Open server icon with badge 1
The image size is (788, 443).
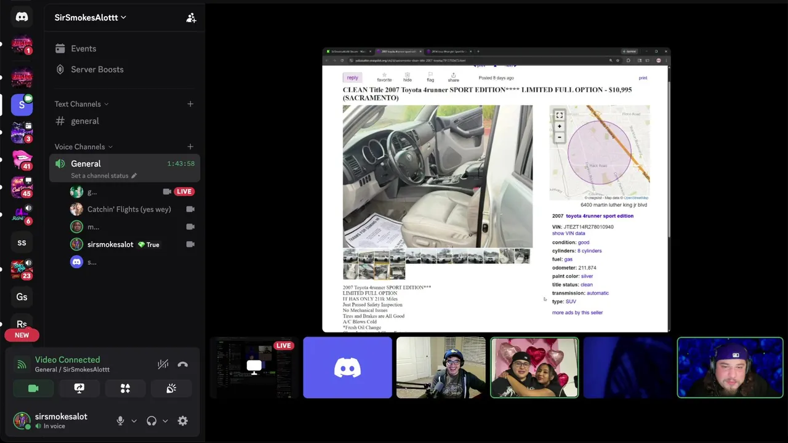22,46
